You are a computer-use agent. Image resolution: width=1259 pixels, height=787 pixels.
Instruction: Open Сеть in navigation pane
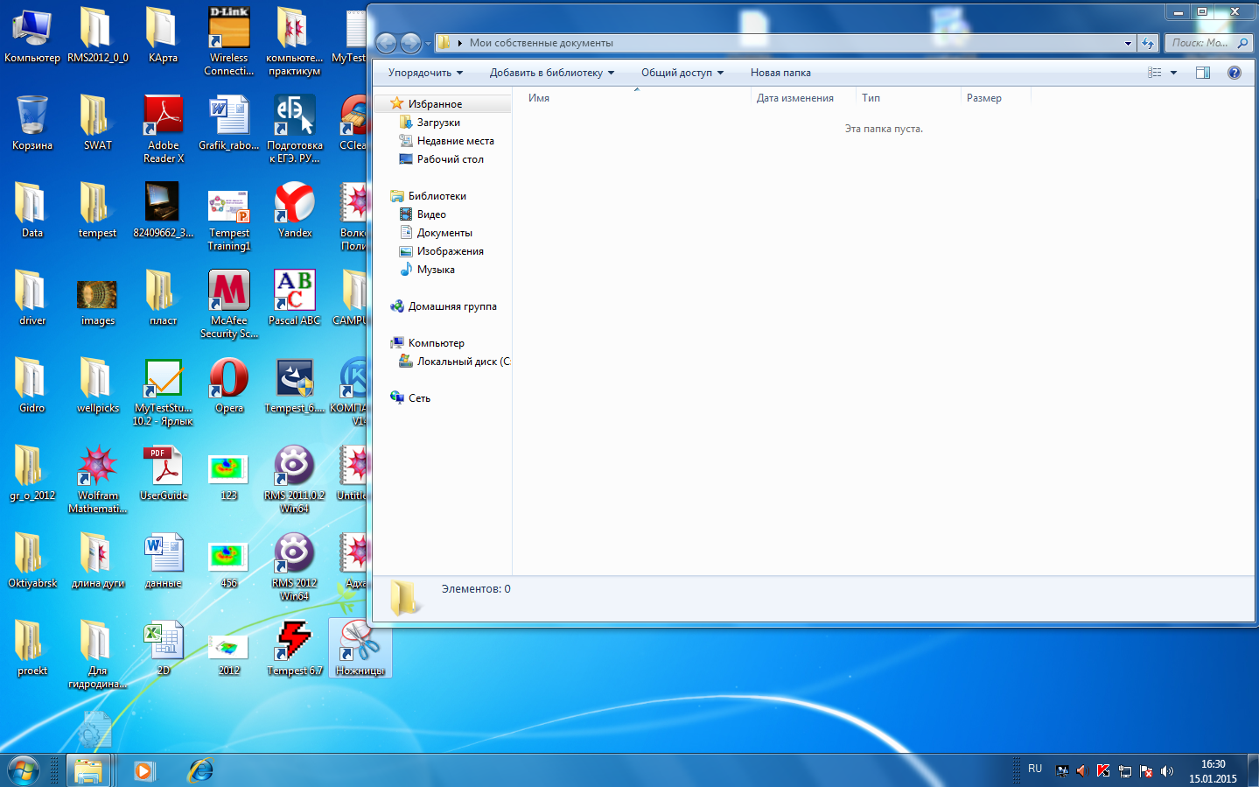[419, 398]
